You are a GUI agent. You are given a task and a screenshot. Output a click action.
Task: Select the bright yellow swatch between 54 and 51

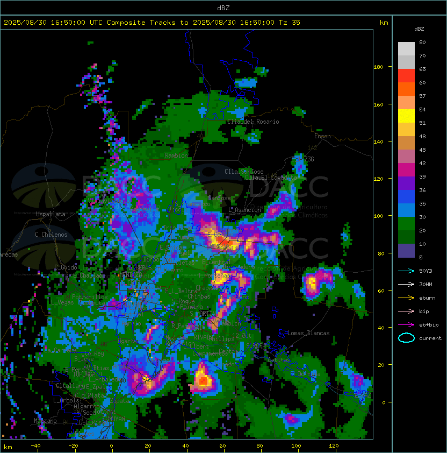(406, 116)
